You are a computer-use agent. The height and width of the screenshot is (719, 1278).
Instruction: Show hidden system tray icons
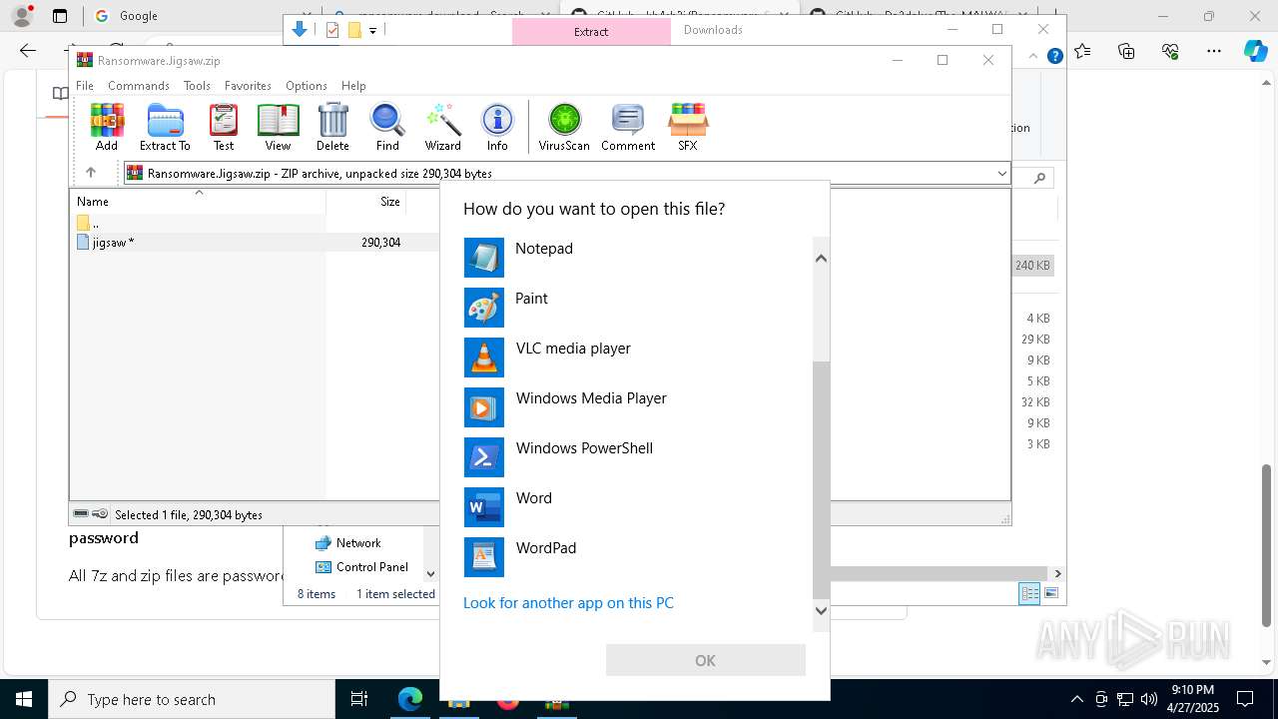pos(1076,699)
